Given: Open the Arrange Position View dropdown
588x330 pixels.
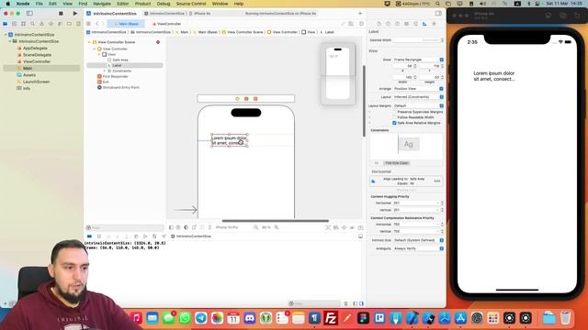Looking at the screenshot, I should pos(418,89).
